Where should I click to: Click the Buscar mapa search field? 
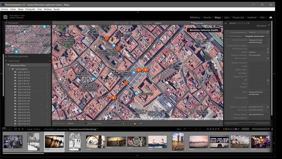207,23
